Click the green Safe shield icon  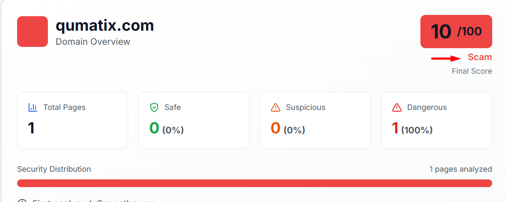[x=154, y=107]
